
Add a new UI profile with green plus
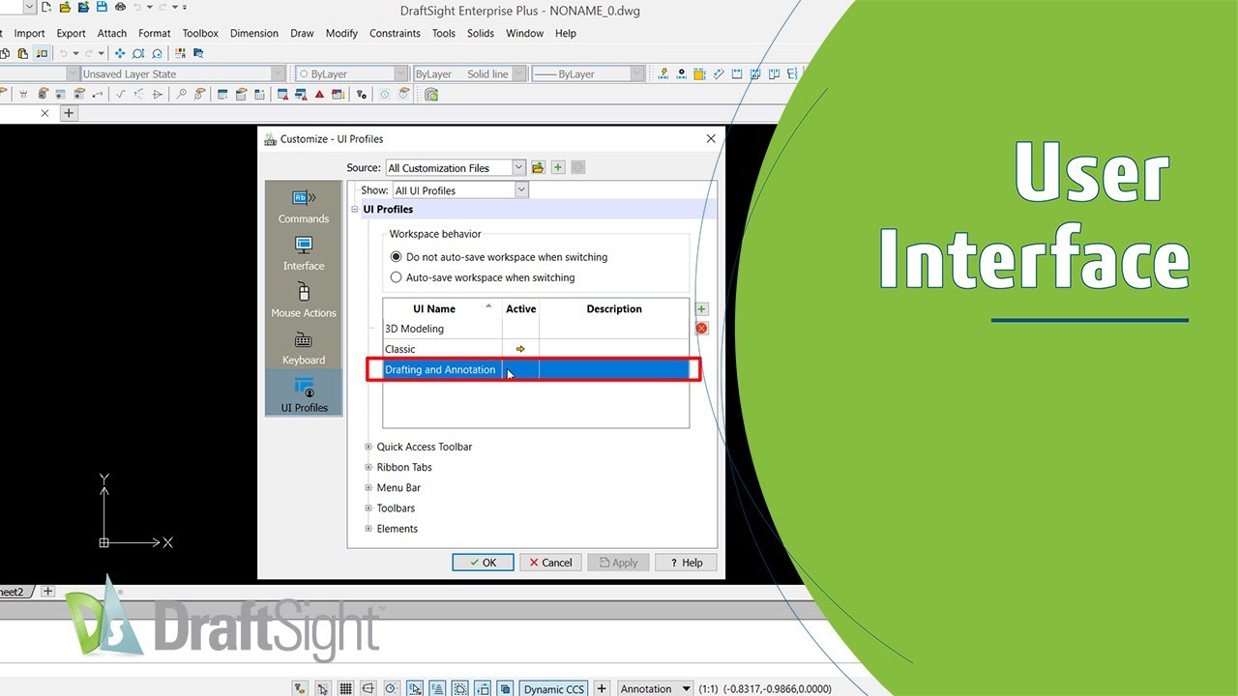pos(702,309)
